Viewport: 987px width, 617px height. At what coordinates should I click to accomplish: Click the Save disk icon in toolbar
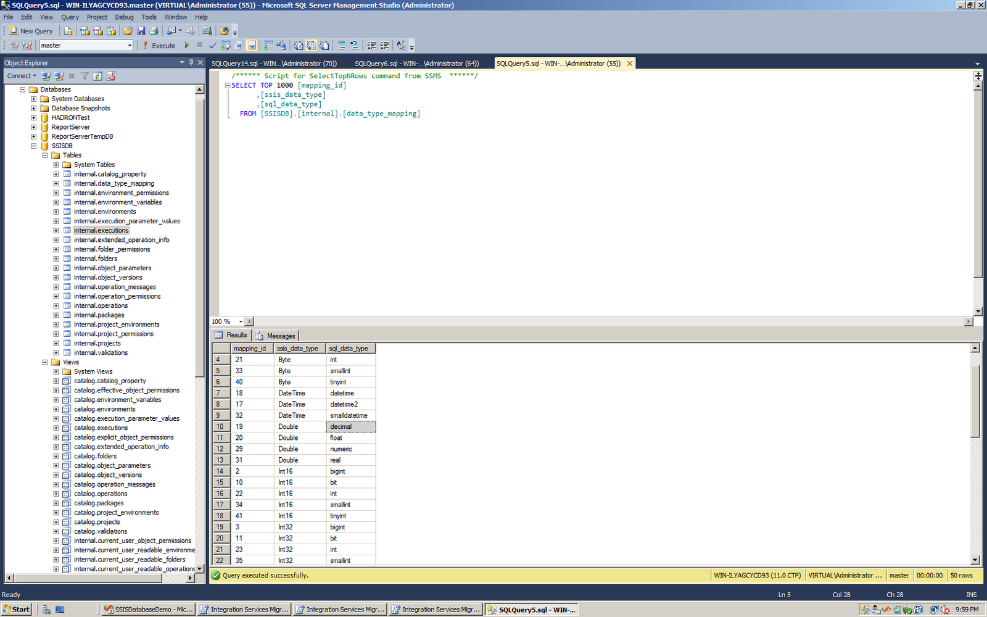click(x=141, y=31)
